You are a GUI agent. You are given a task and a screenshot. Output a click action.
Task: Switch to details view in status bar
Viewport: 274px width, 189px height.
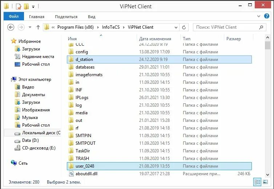click(257, 182)
